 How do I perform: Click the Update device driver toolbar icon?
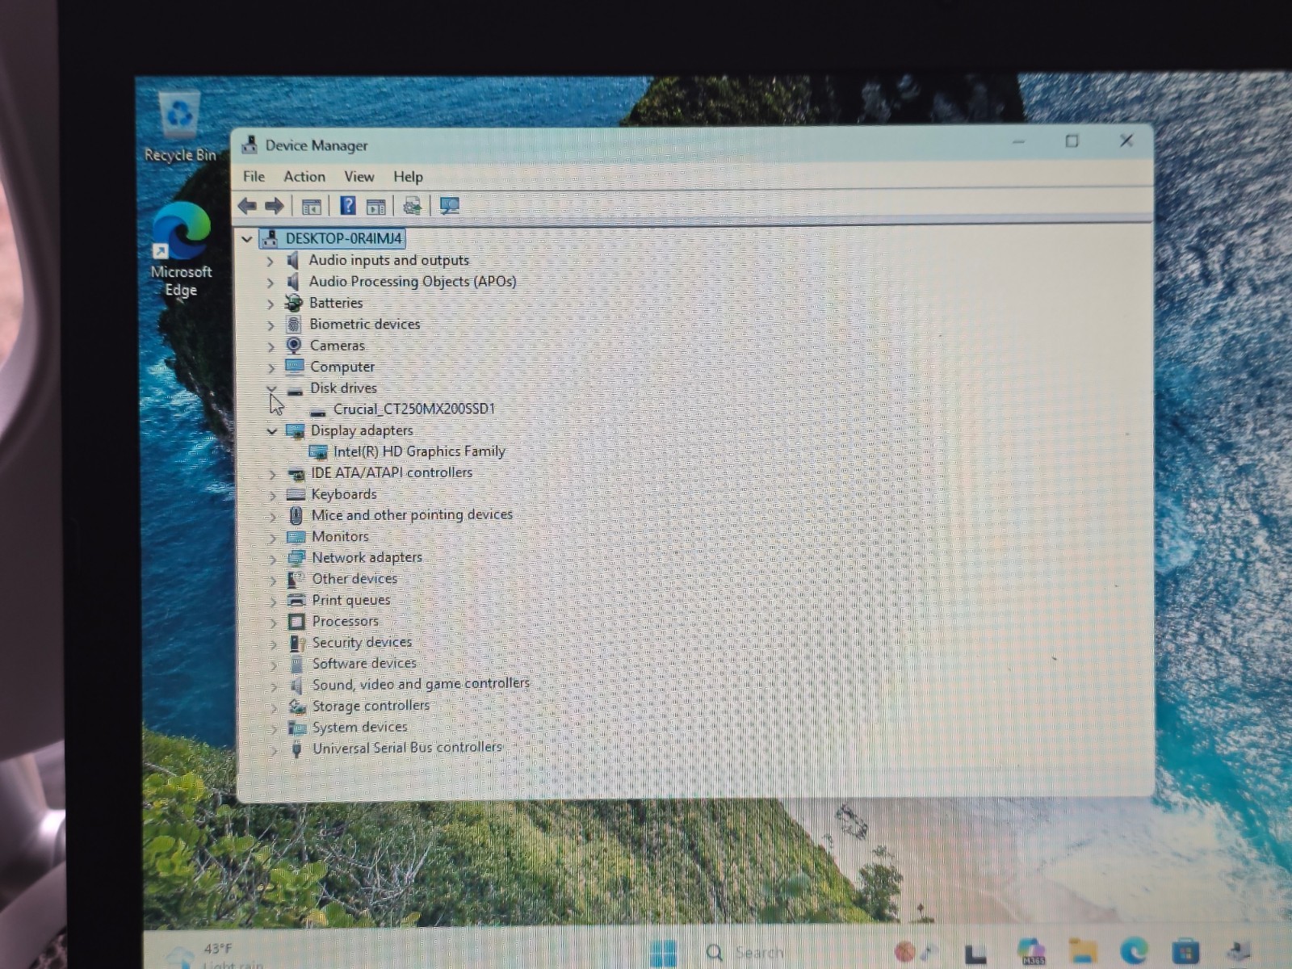[x=413, y=206]
